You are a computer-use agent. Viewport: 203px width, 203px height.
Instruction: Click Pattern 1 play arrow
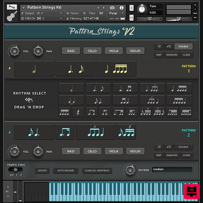(x=10, y=68)
